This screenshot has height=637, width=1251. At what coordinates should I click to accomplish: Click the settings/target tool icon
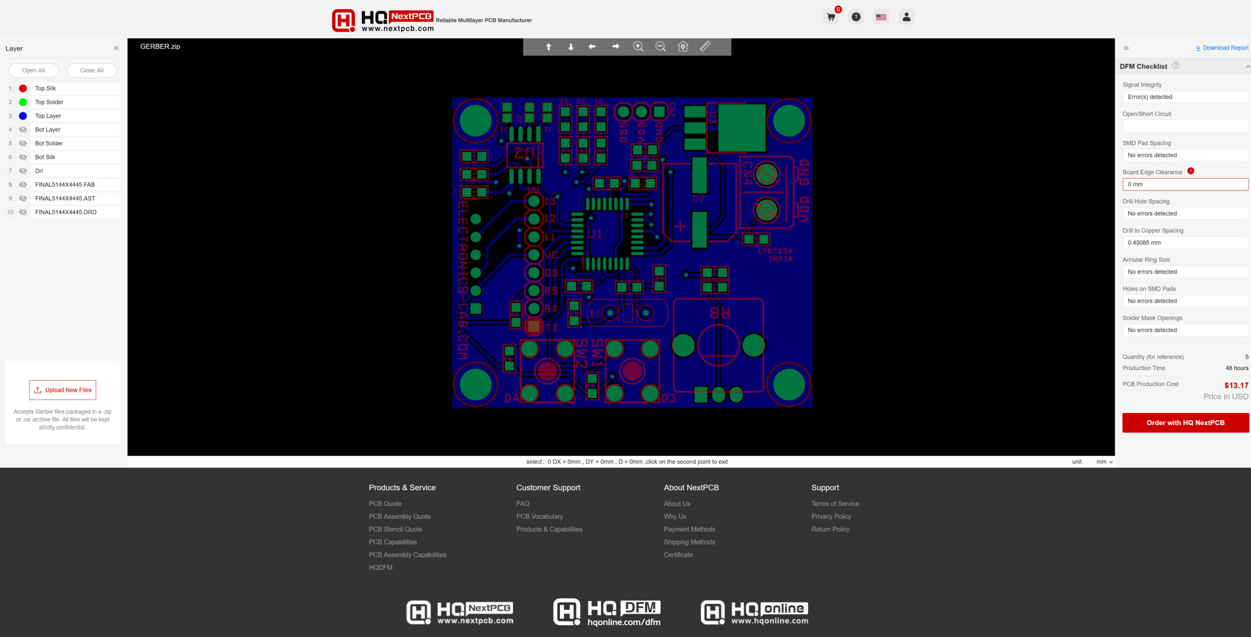(683, 46)
